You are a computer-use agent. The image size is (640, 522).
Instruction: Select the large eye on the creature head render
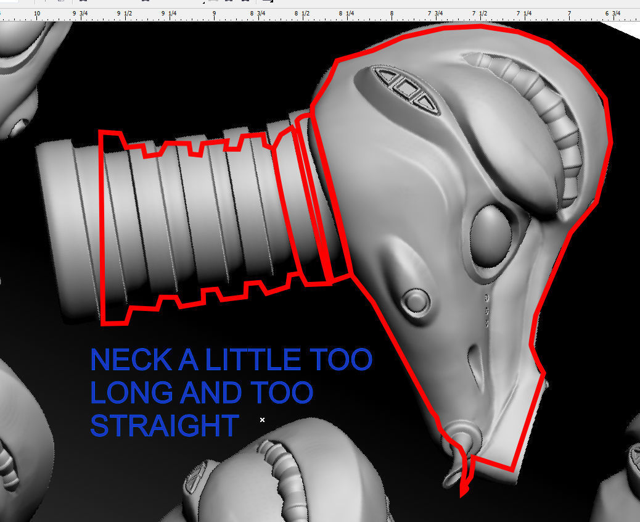[491, 237]
